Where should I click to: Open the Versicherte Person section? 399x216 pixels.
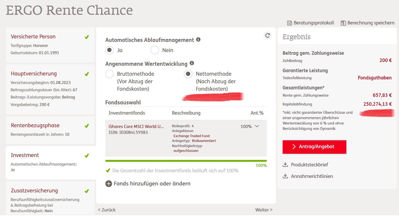pos(50,45)
